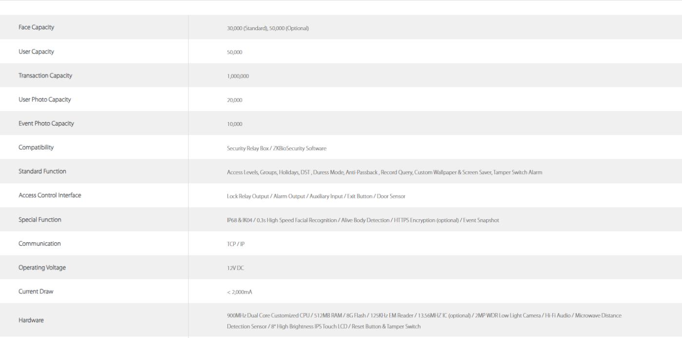Select the TCP / IP value
This screenshot has width=682, height=338.
[x=236, y=244]
